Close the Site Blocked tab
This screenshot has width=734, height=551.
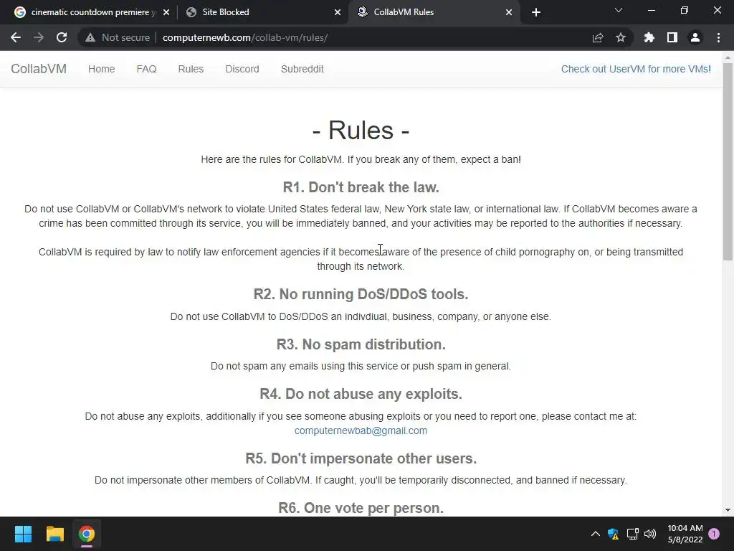(x=338, y=12)
